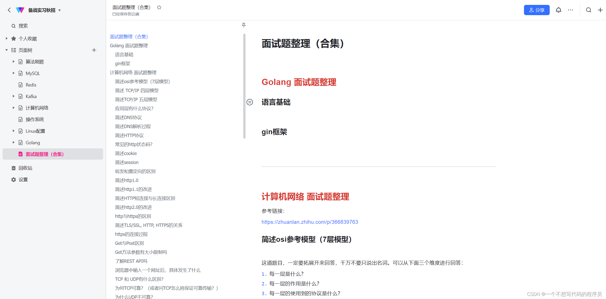The image size is (606, 299).
Task: Collapse the 页面树 section
Action: pyautogui.click(x=7, y=50)
